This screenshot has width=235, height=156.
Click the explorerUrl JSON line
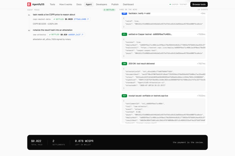165,48
